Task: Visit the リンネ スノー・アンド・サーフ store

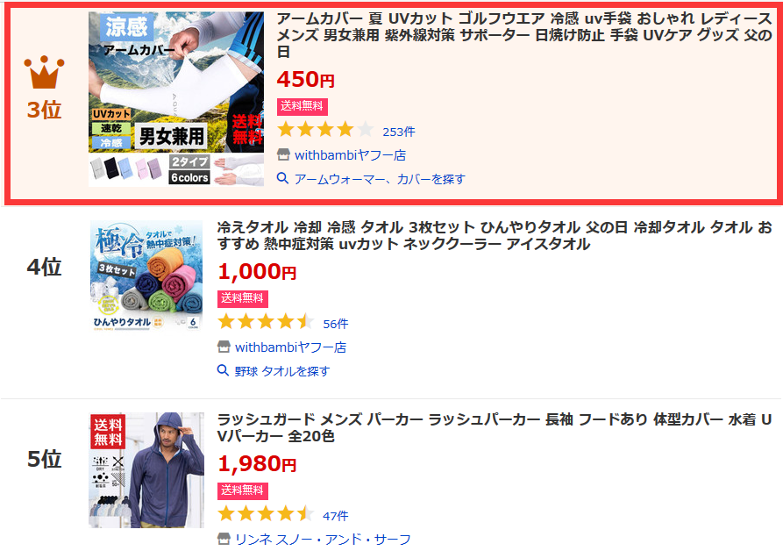Action: [323, 539]
